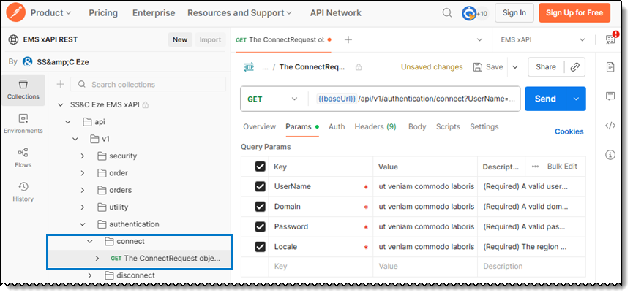Click the contributors avatar with +10
Screen dimensions: 633x298
click(x=474, y=13)
